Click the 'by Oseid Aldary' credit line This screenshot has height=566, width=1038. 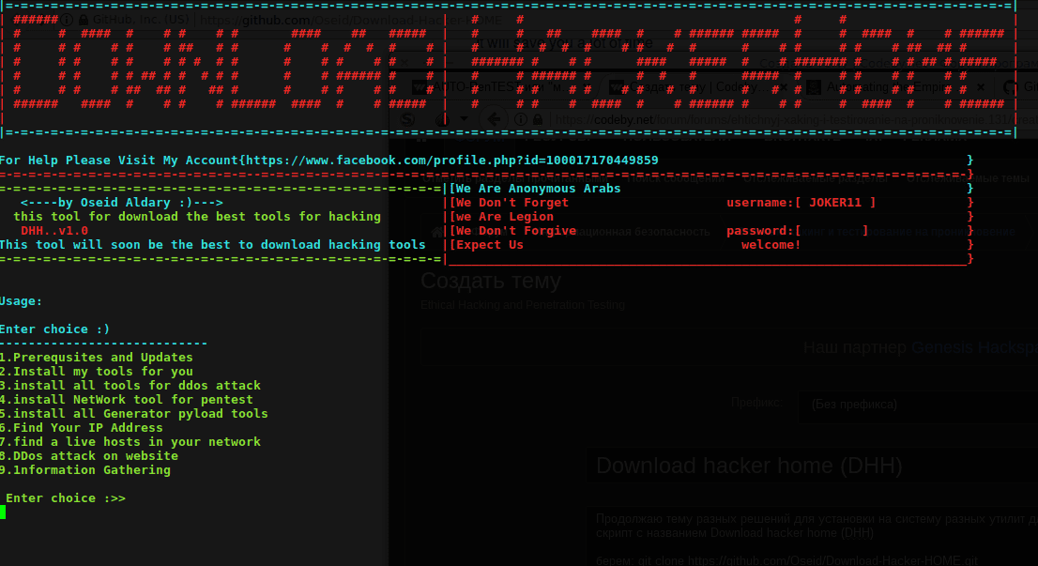tap(122, 203)
